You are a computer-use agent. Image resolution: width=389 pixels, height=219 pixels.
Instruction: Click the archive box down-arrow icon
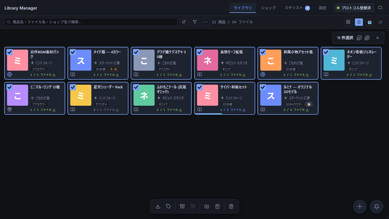pos(182,206)
